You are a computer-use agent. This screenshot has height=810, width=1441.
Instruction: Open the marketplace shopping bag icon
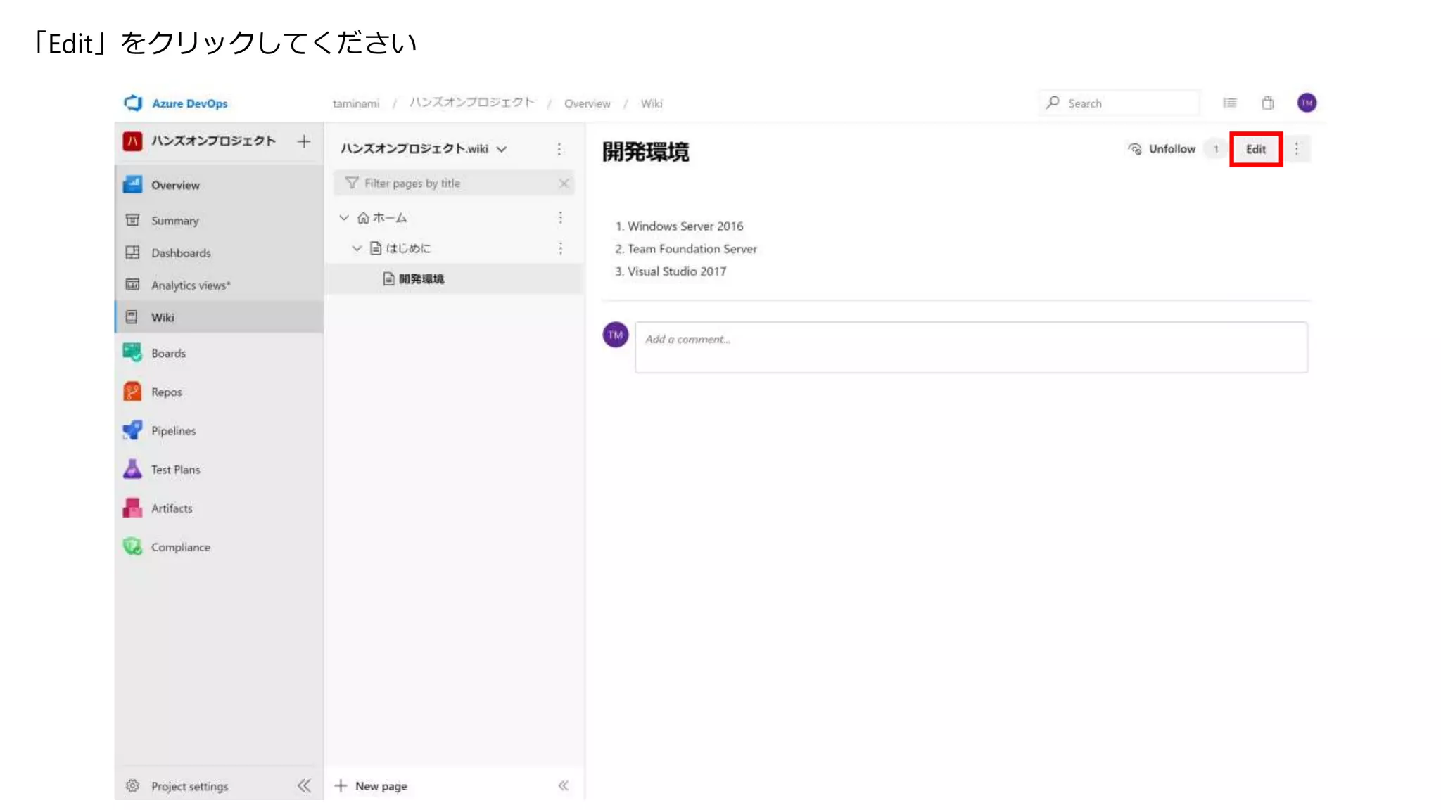[1268, 103]
